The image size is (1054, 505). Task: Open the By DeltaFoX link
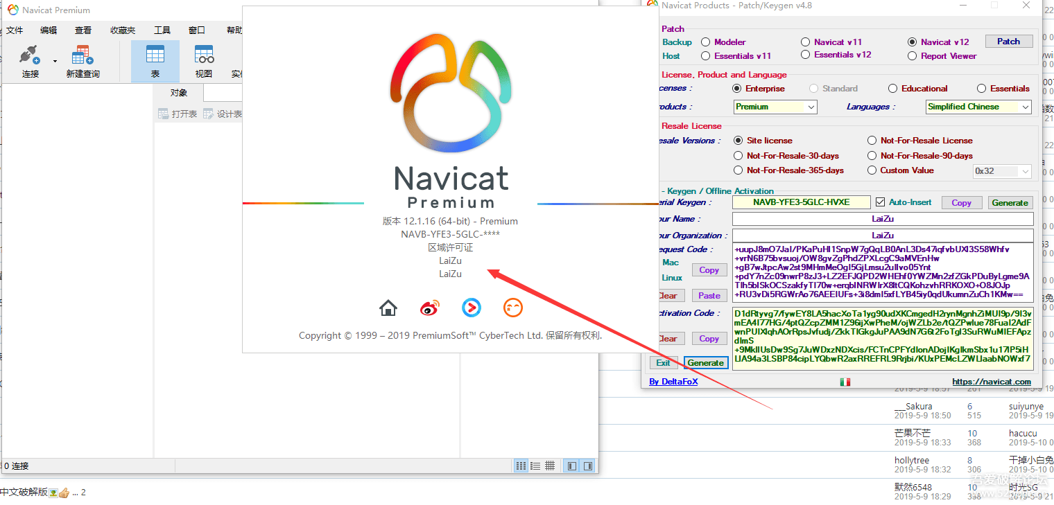click(x=673, y=382)
